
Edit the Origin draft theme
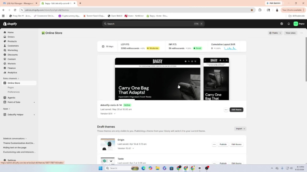point(236,144)
